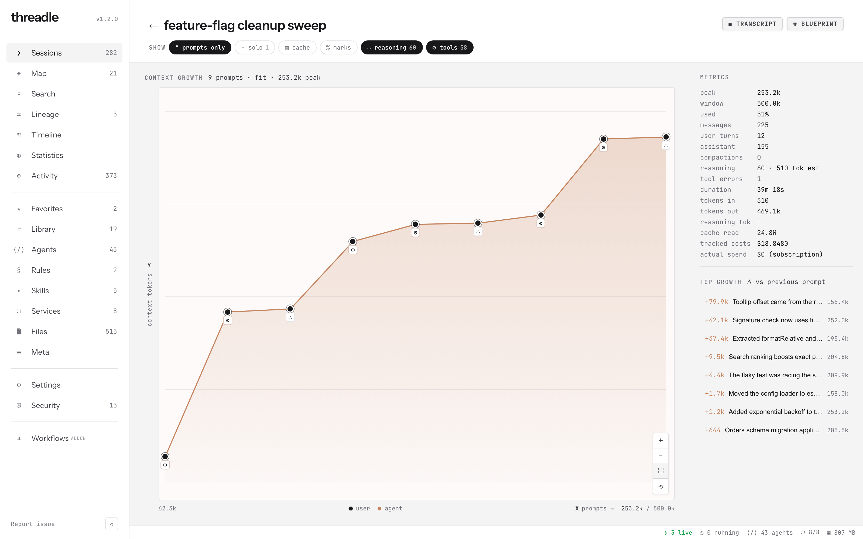Screen dimensions: 863x539
Task: Select the first prompt point on the chart
Action: click(x=165, y=456)
